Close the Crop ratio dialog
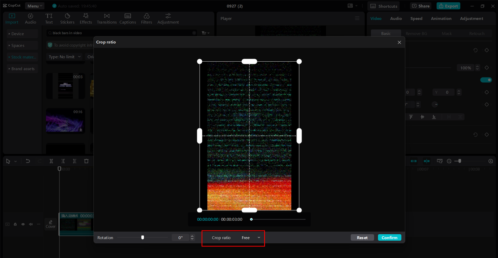The height and width of the screenshot is (258, 498). 399,42
